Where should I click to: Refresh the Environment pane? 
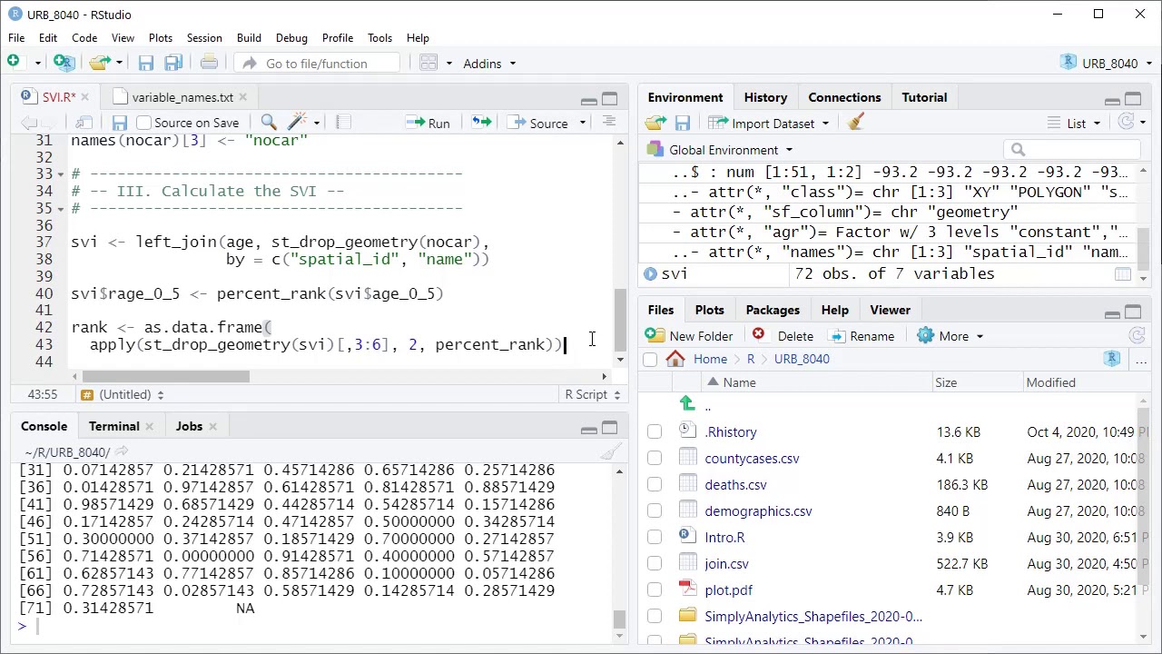(x=1127, y=123)
